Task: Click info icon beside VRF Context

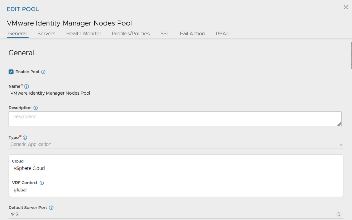Action: click(42, 183)
